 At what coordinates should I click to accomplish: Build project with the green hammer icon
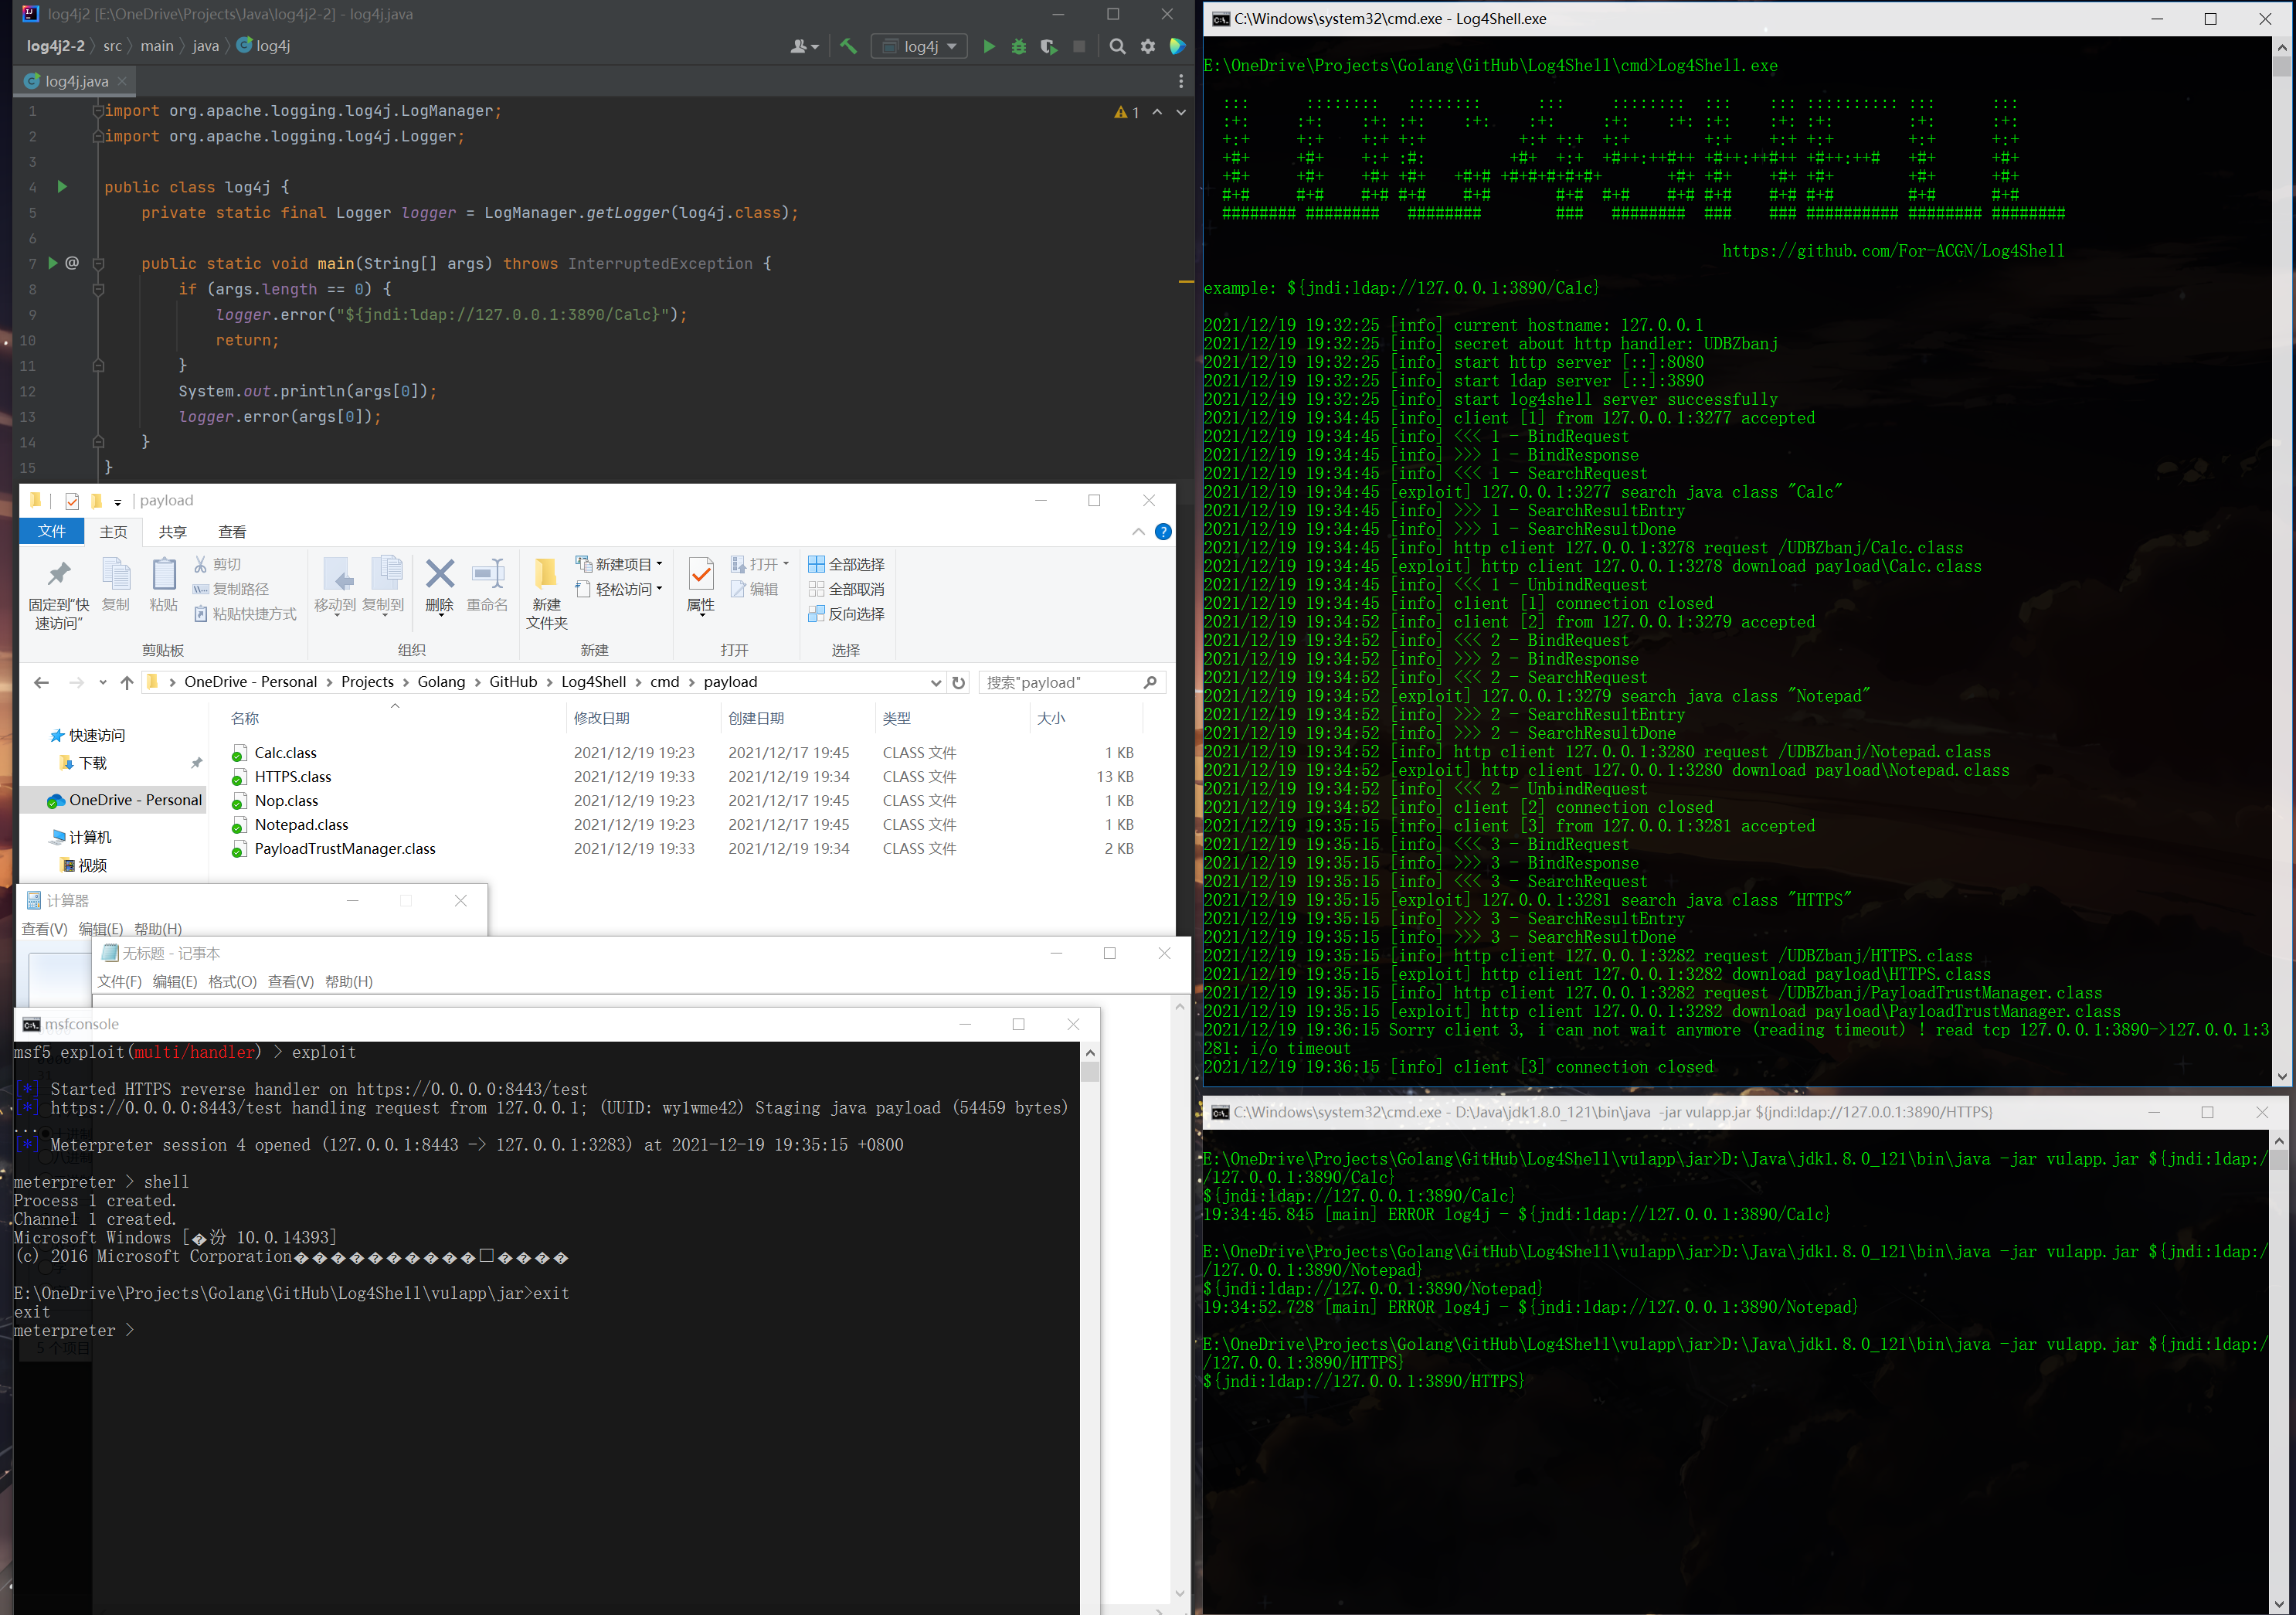(x=848, y=46)
